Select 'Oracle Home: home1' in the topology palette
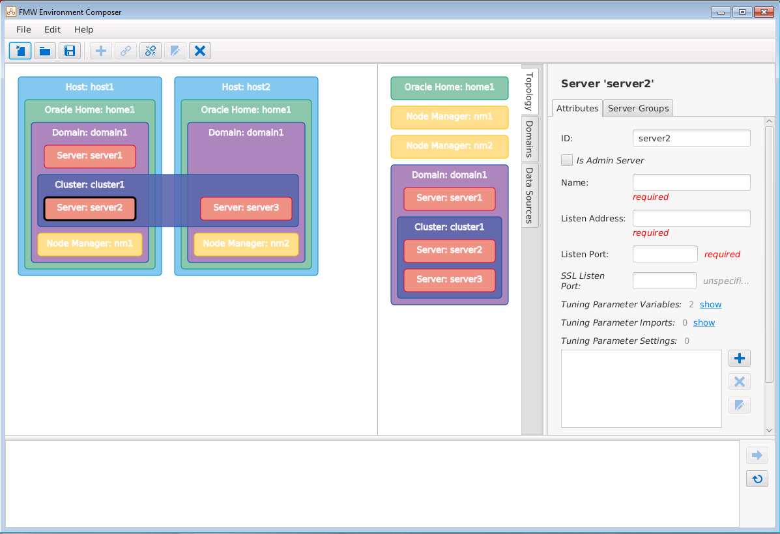The image size is (780, 534). coord(449,88)
